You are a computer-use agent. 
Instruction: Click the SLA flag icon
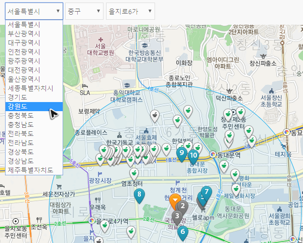(x=85, y=86)
